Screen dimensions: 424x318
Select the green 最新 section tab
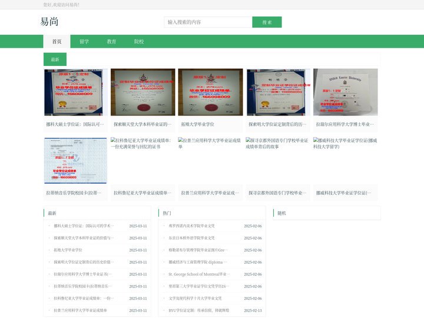coord(55,59)
